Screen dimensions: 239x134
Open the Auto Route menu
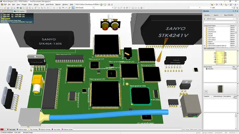[x=50, y=5]
